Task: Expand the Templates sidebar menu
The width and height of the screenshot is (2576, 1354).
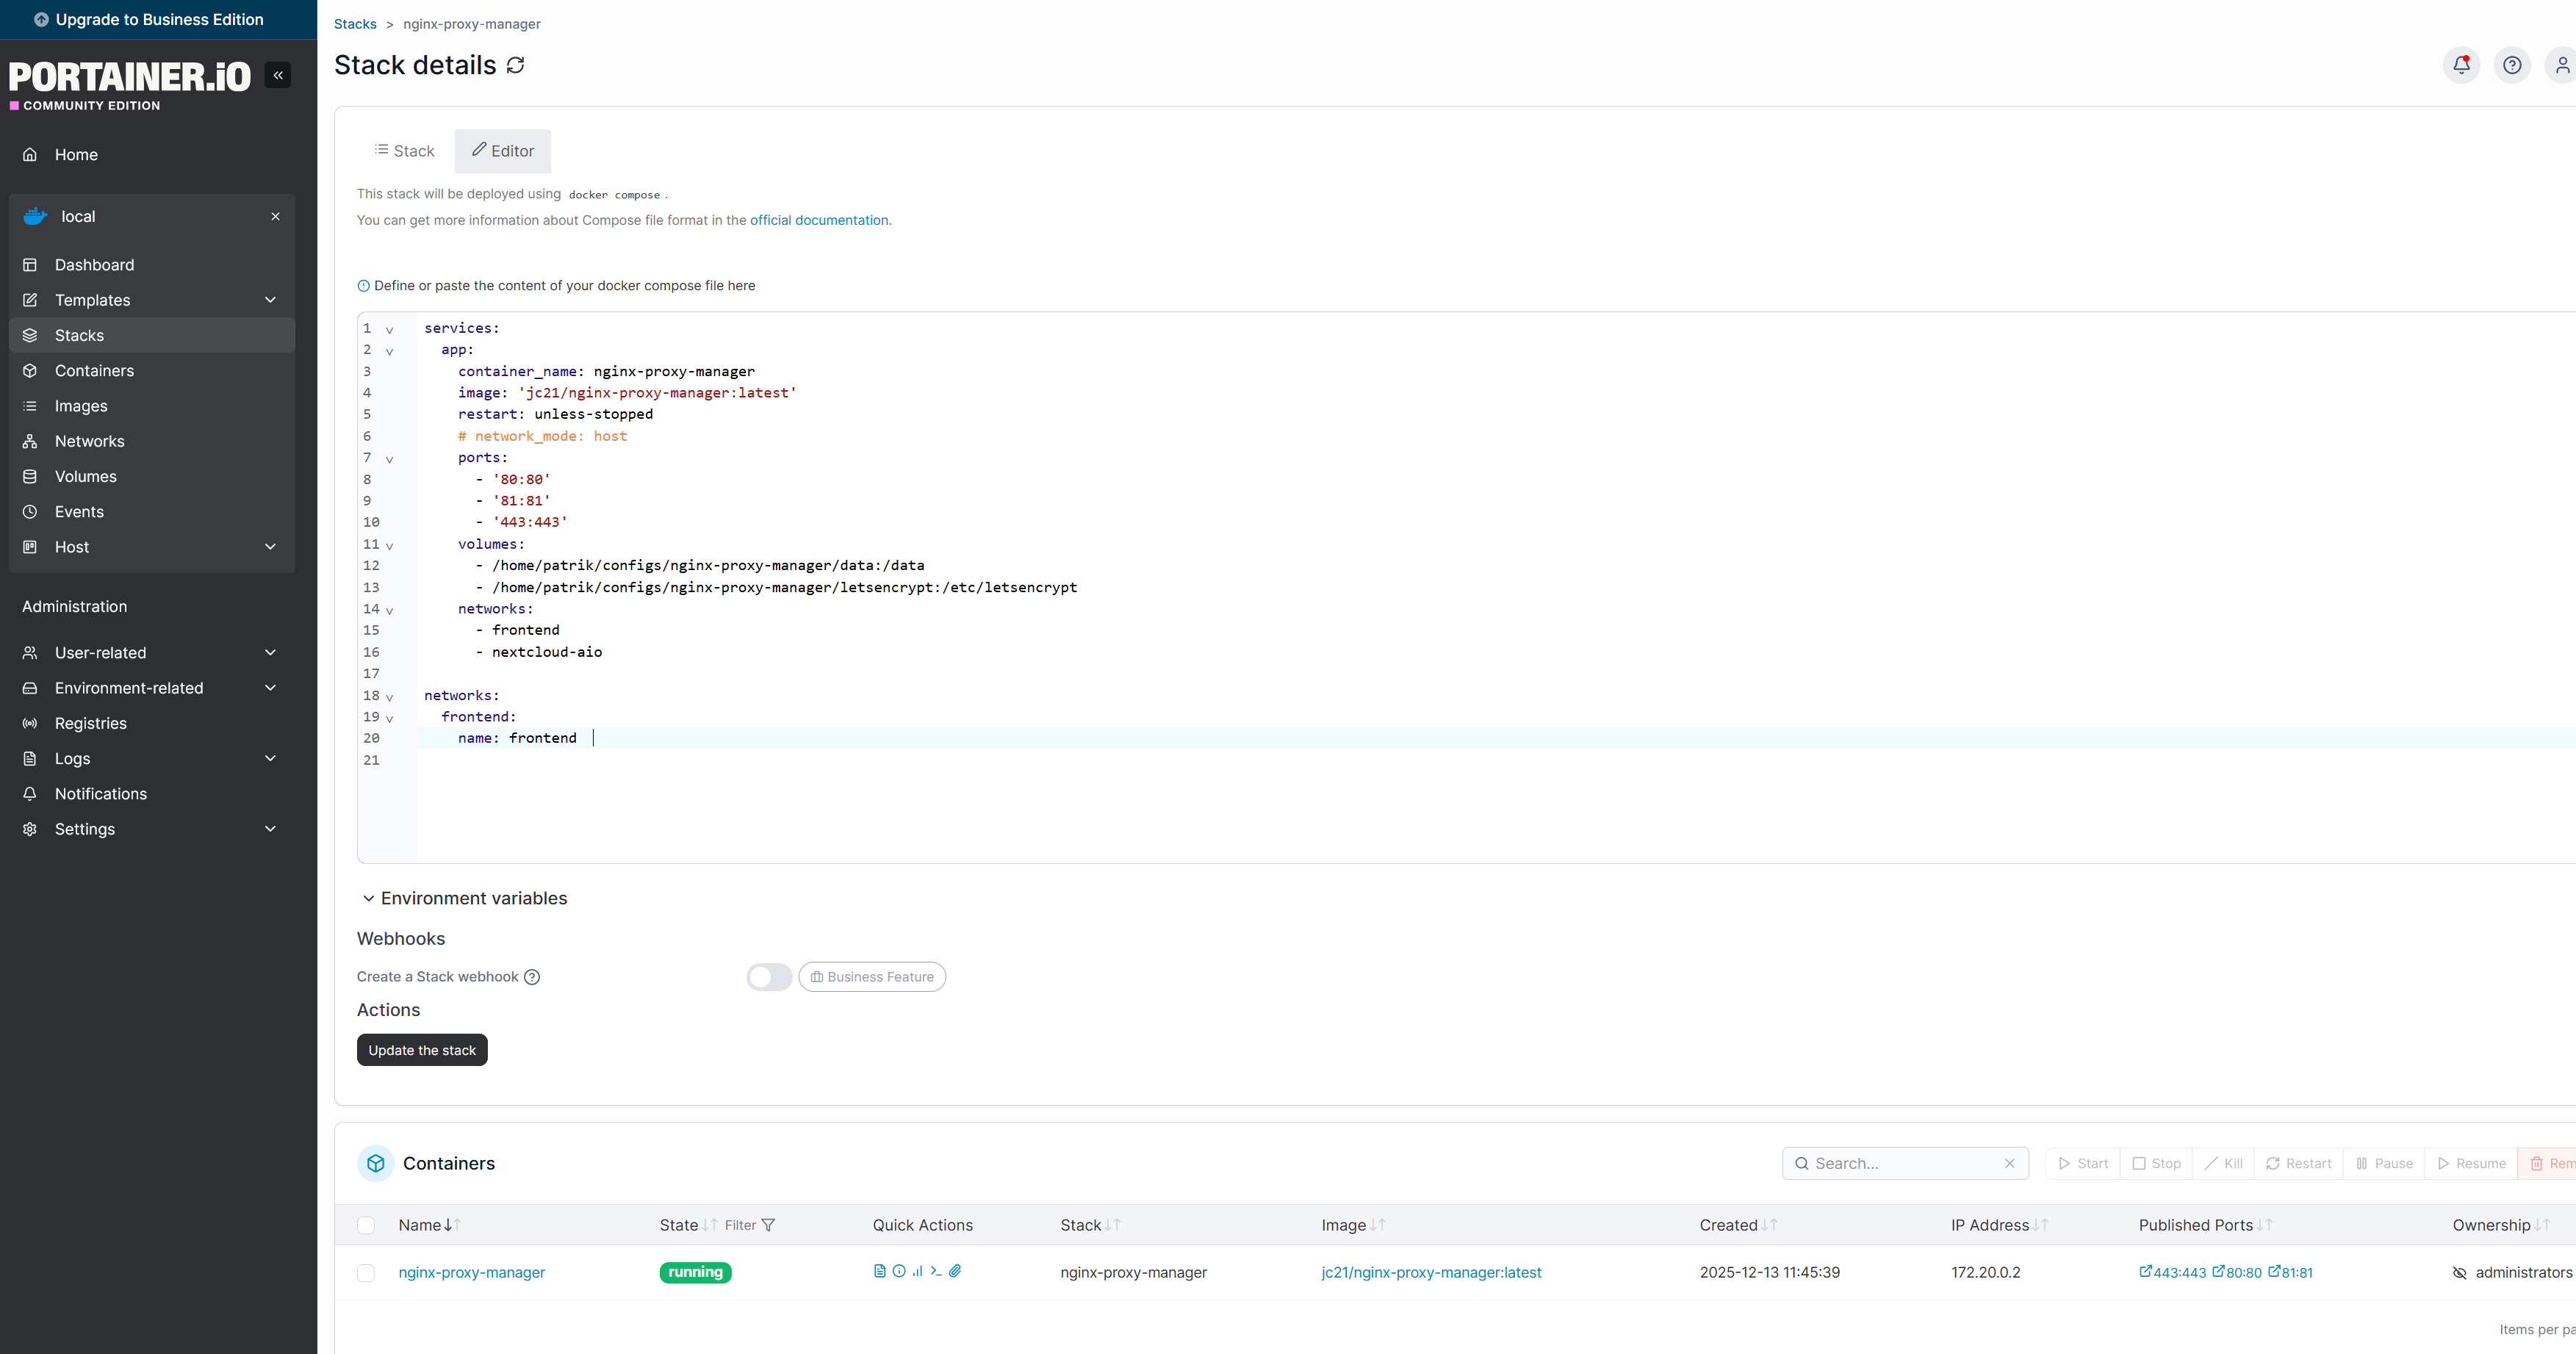Action: [270, 300]
